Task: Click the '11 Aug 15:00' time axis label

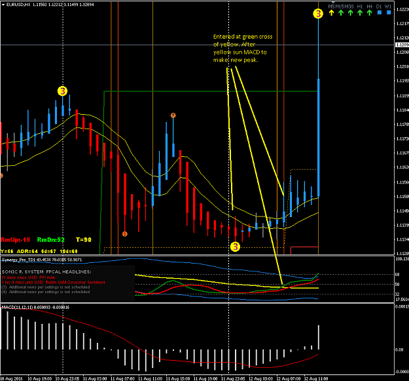Action: 178,378
